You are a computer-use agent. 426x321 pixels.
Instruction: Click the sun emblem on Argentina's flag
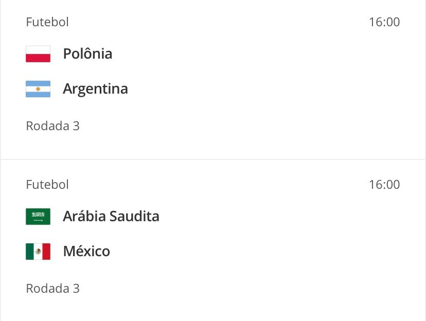pos(38,89)
